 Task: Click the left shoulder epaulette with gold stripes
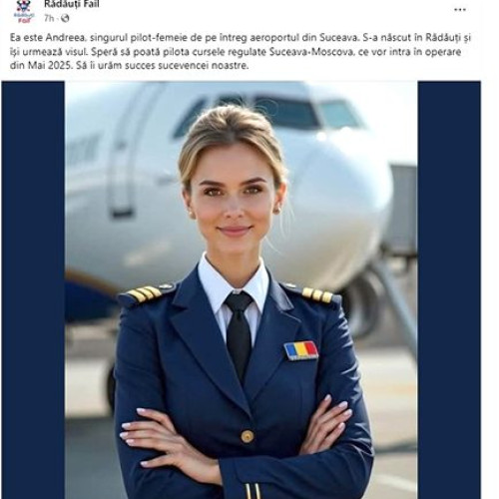click(x=146, y=294)
